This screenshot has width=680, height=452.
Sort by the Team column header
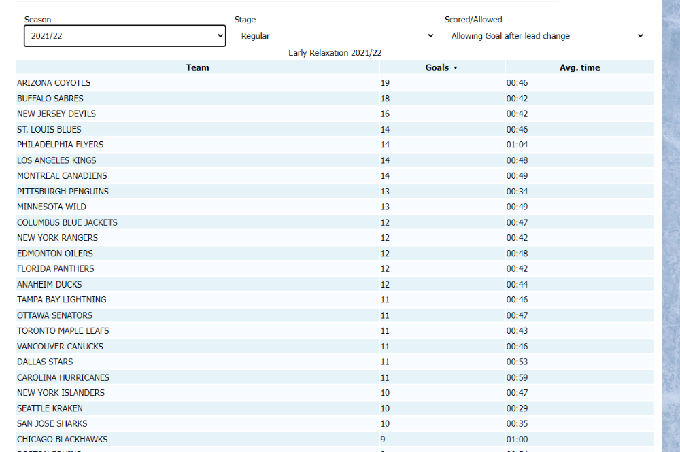pyautogui.click(x=197, y=67)
